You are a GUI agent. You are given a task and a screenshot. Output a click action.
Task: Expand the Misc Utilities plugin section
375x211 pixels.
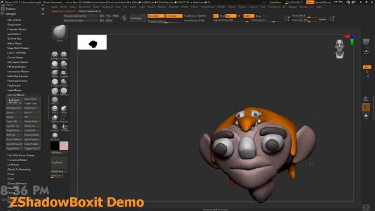coord(14,20)
